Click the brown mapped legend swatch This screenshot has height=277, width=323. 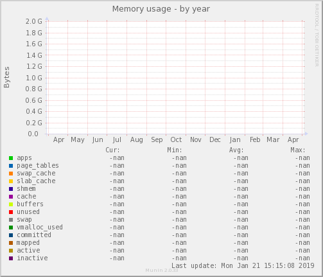click(11, 243)
